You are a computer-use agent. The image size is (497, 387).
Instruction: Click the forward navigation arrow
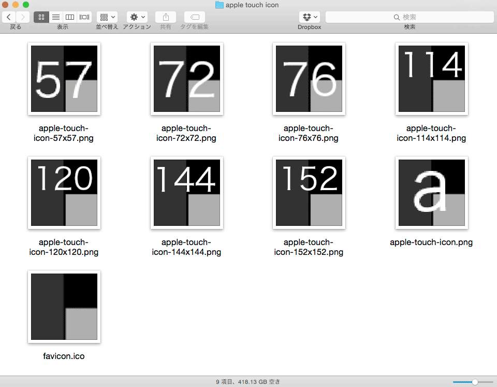(x=23, y=17)
